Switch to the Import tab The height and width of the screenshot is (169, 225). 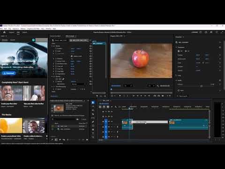[x=11, y=32]
